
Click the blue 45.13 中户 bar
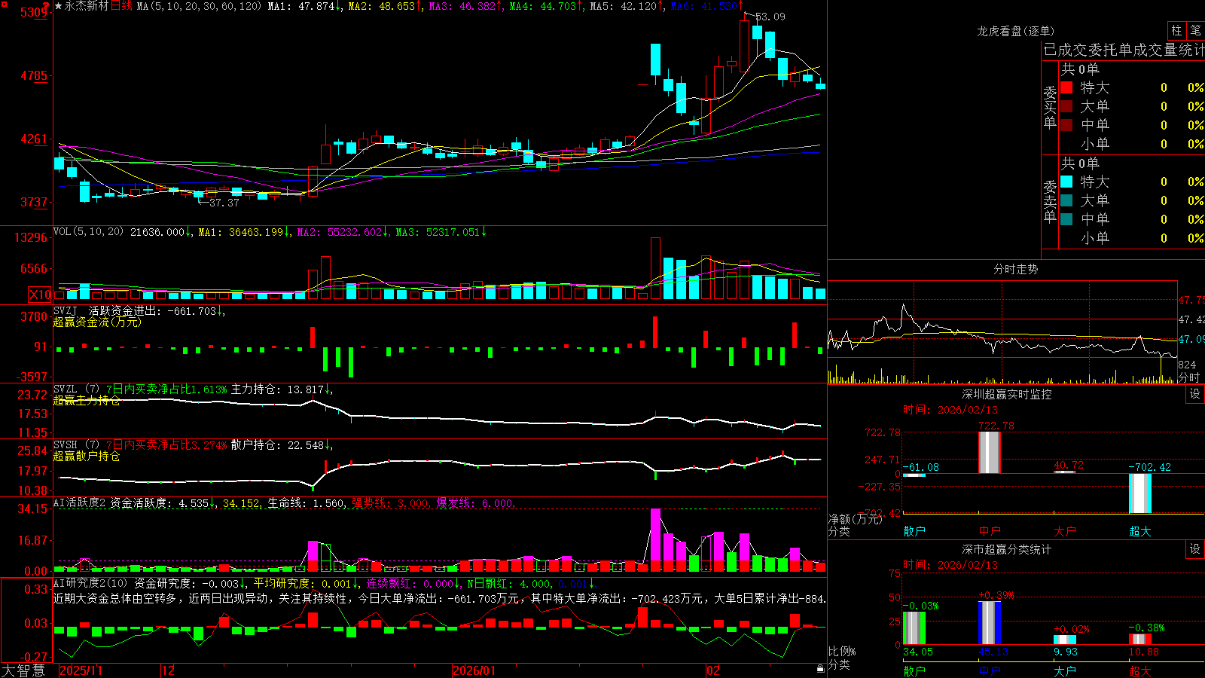pyautogui.click(x=990, y=623)
